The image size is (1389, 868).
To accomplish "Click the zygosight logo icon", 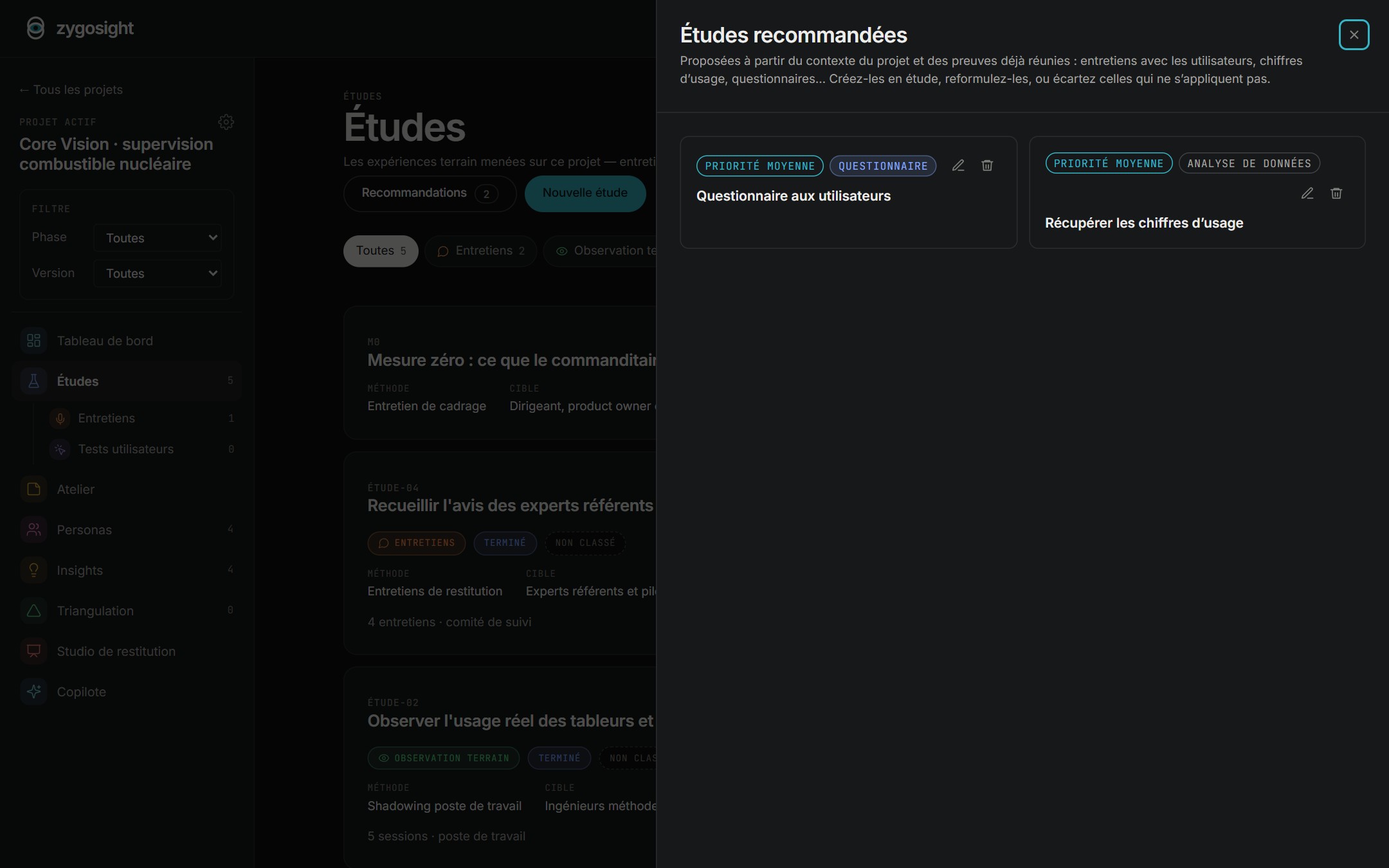I will tap(36, 28).
